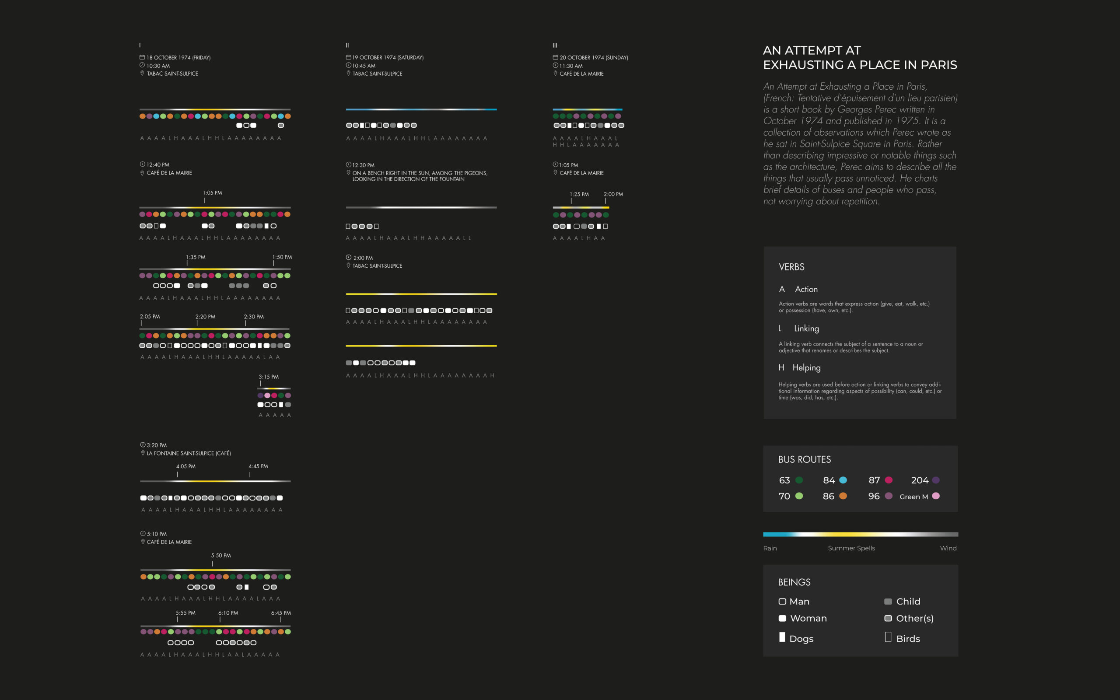Click the clock icon next to 5:10 PM
1120x700 pixels.
(143, 533)
